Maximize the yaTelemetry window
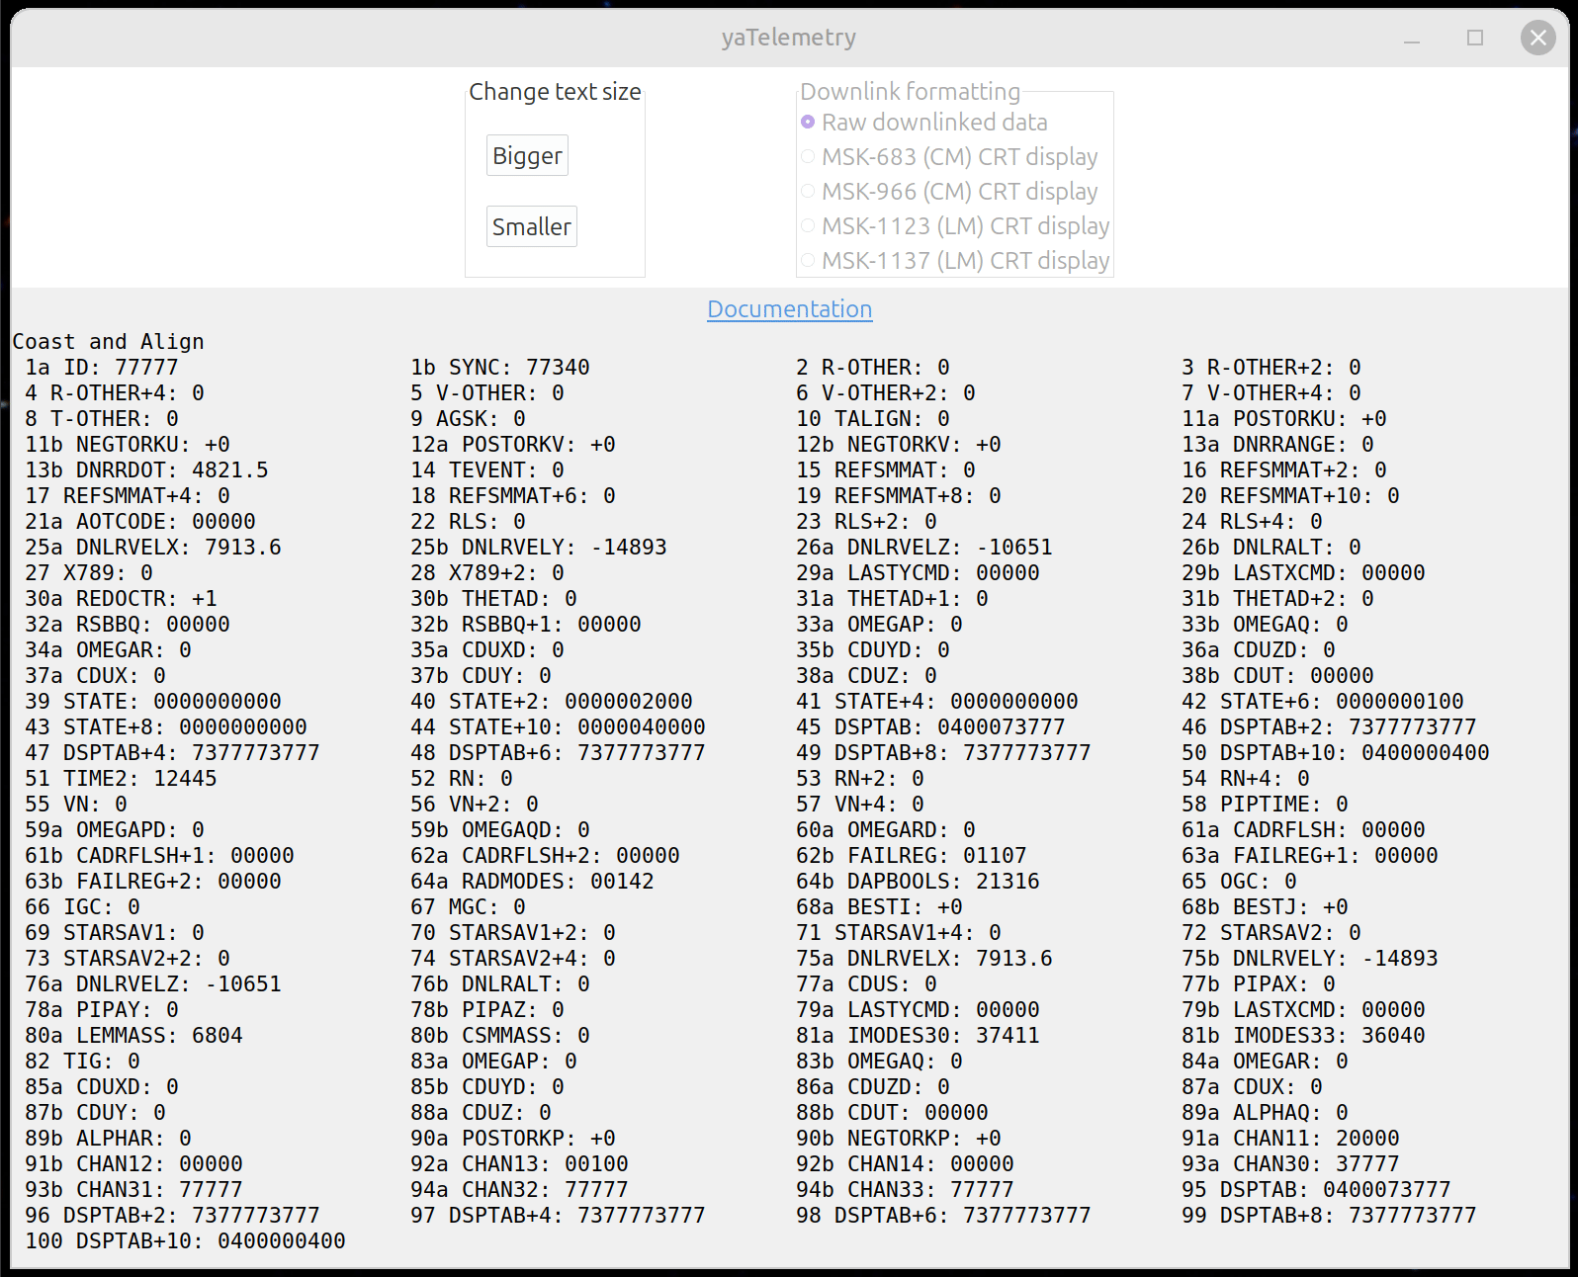1578x1277 pixels. (x=1474, y=38)
